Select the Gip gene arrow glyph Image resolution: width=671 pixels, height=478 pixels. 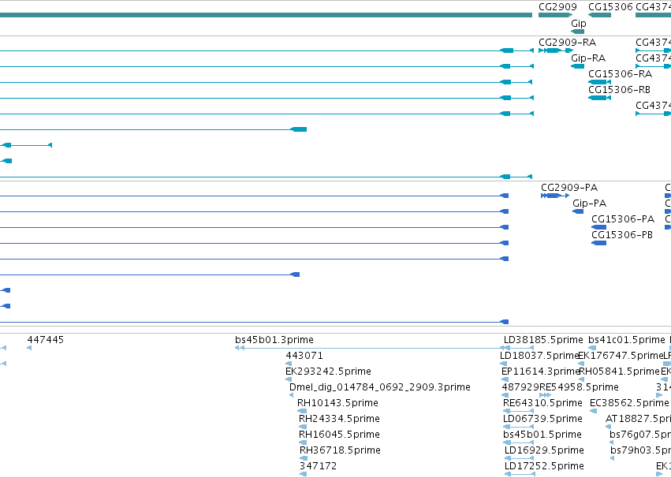pos(578,32)
